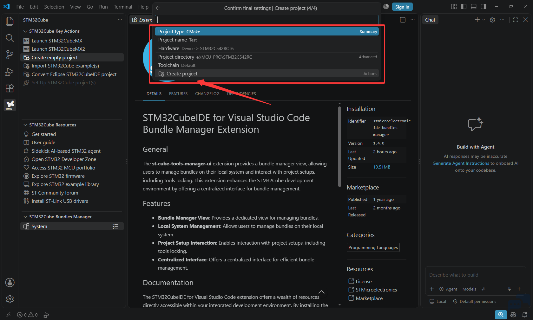The image size is (533, 320).
Task: Open Default permissions dropdown
Action: click(475, 301)
